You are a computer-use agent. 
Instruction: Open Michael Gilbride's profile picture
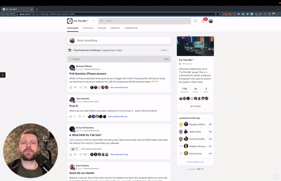click(x=72, y=67)
